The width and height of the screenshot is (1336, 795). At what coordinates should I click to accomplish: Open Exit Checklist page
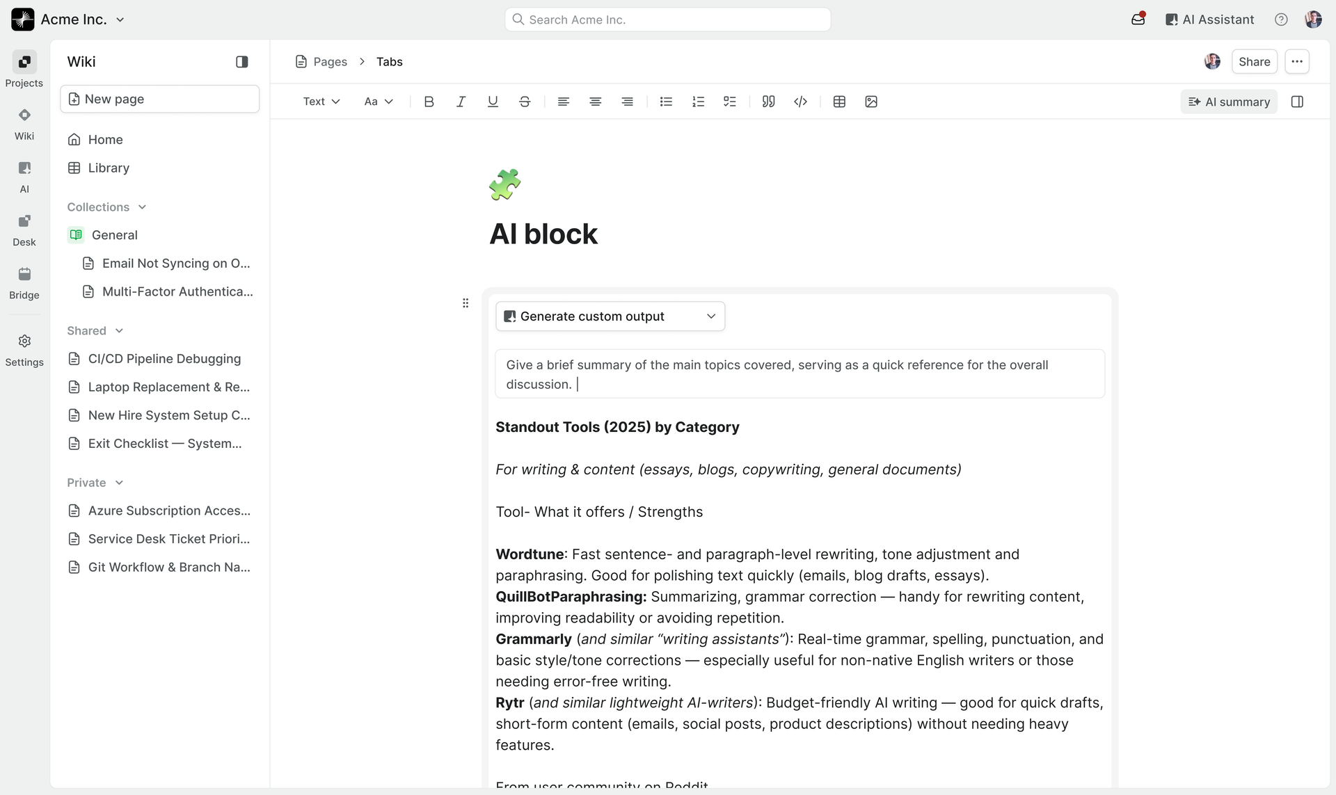point(160,444)
